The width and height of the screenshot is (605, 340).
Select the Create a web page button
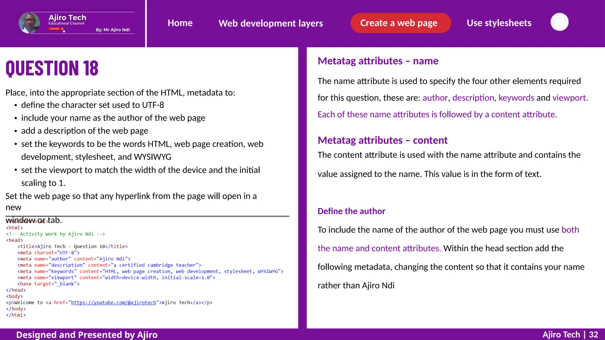point(401,23)
